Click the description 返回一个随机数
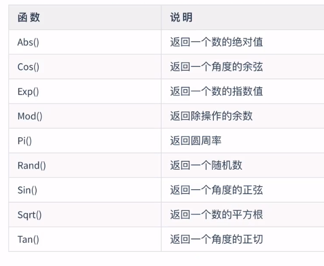This screenshot has width=324, height=266. pos(206,165)
